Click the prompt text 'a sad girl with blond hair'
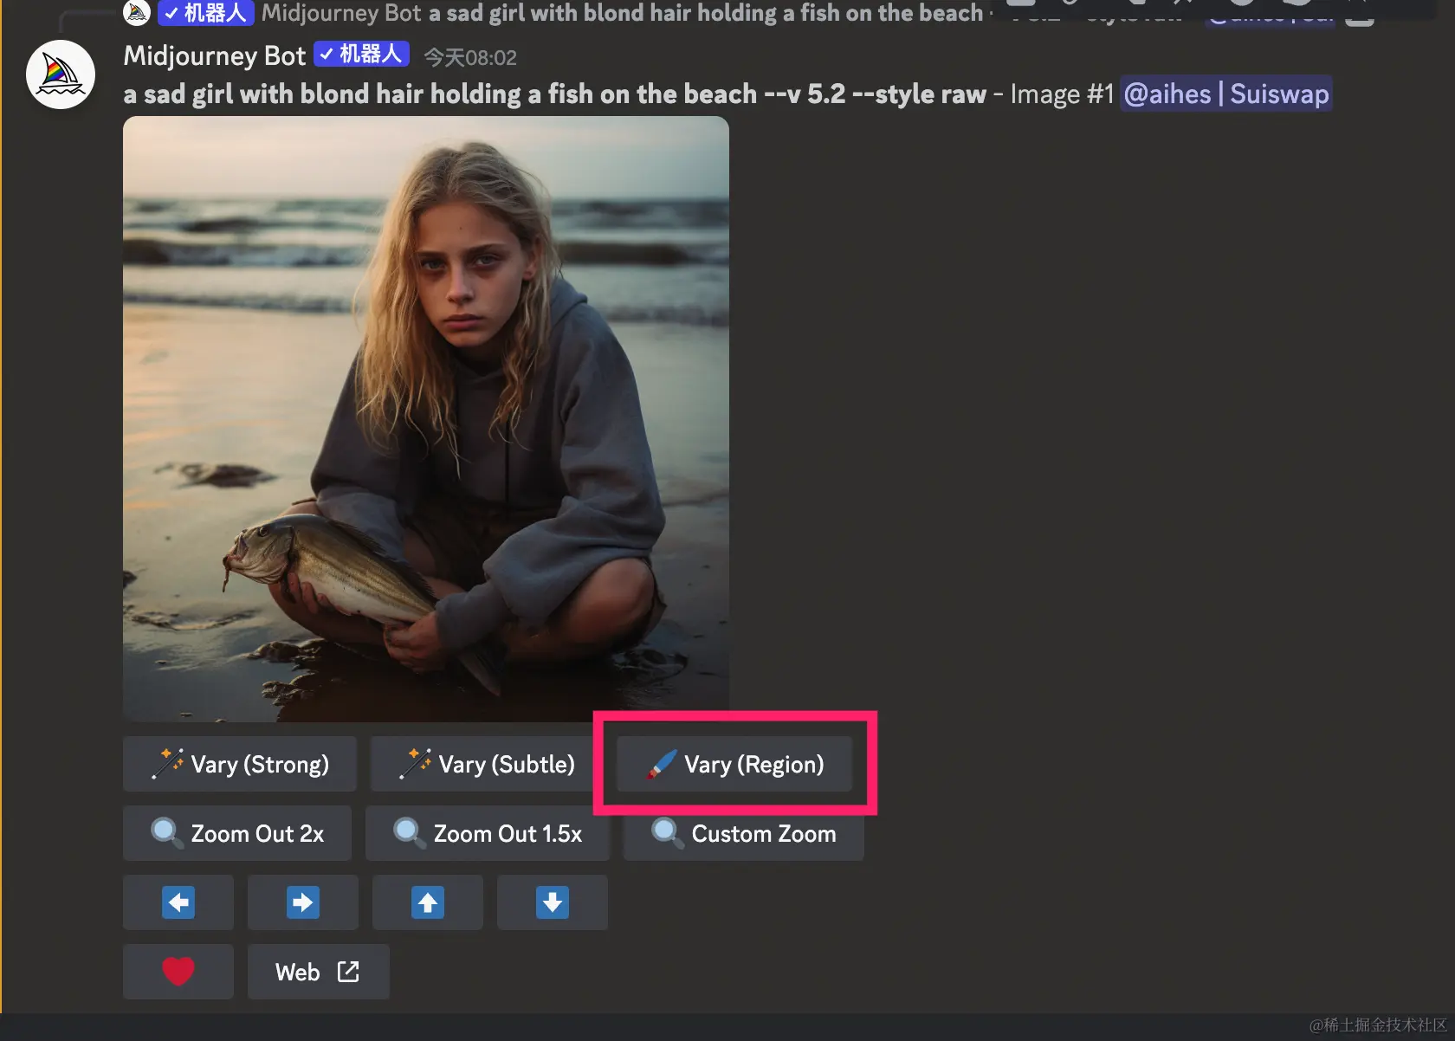The width and height of the screenshot is (1455, 1041). pyautogui.click(x=274, y=94)
